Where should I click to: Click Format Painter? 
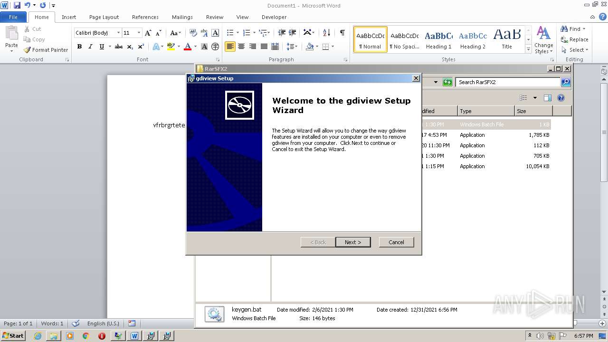pyautogui.click(x=46, y=50)
